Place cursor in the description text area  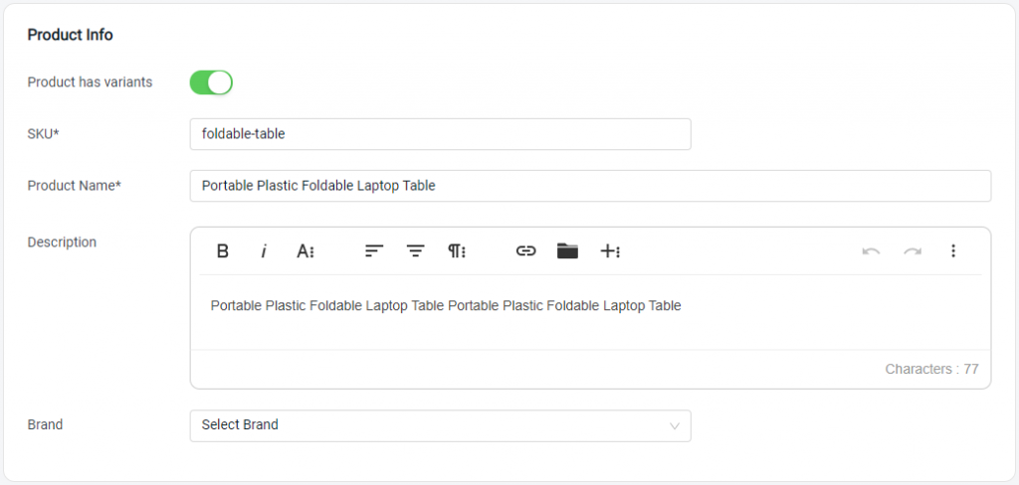591,312
